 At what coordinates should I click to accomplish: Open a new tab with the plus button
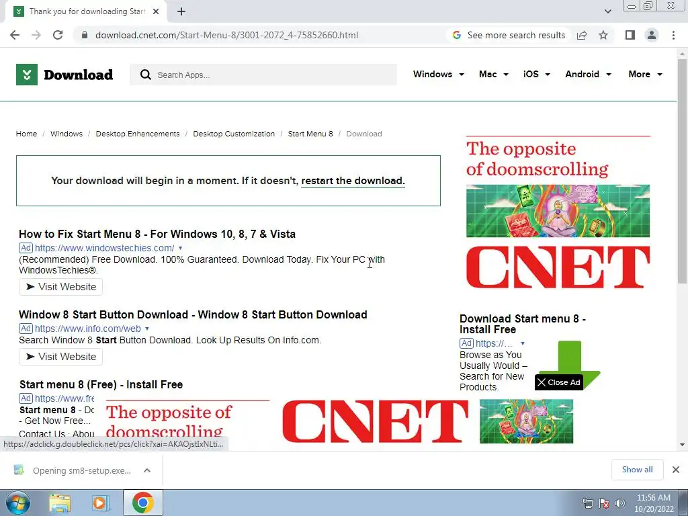tap(181, 11)
